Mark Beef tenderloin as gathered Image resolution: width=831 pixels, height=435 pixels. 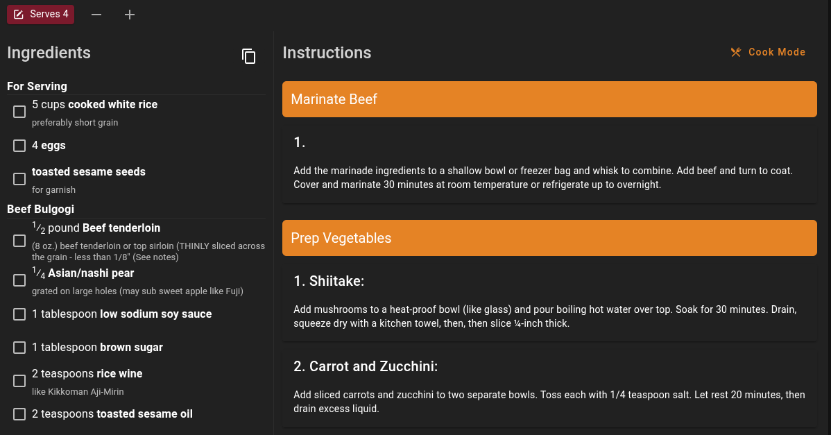point(19,241)
